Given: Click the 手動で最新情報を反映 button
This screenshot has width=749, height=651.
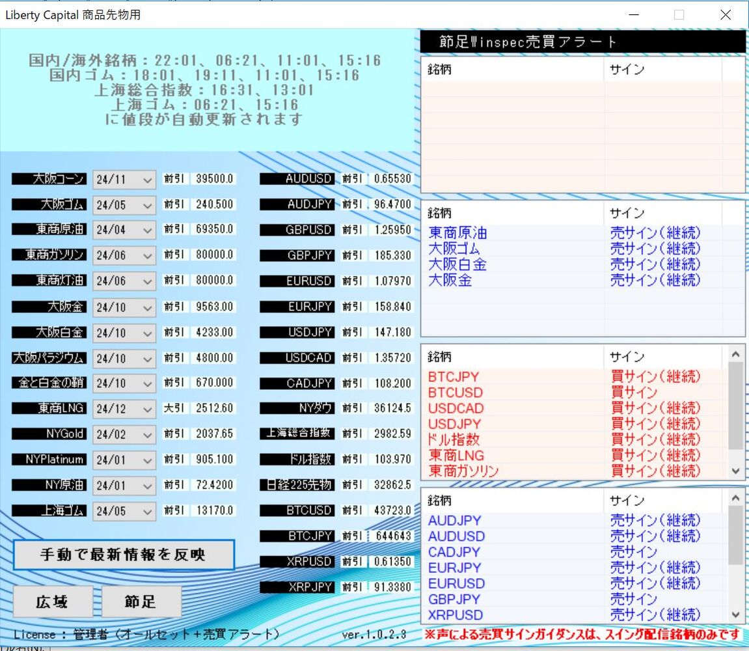Looking at the screenshot, I should click(124, 555).
